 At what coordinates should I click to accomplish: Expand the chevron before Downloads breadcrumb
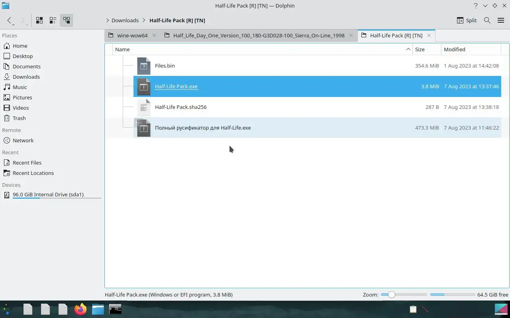pyautogui.click(x=108, y=20)
